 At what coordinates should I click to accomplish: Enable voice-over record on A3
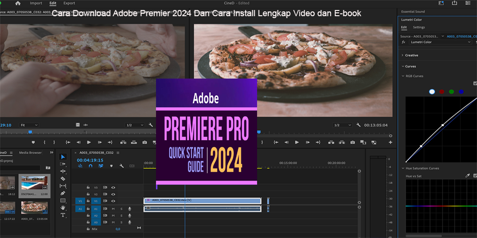click(129, 222)
